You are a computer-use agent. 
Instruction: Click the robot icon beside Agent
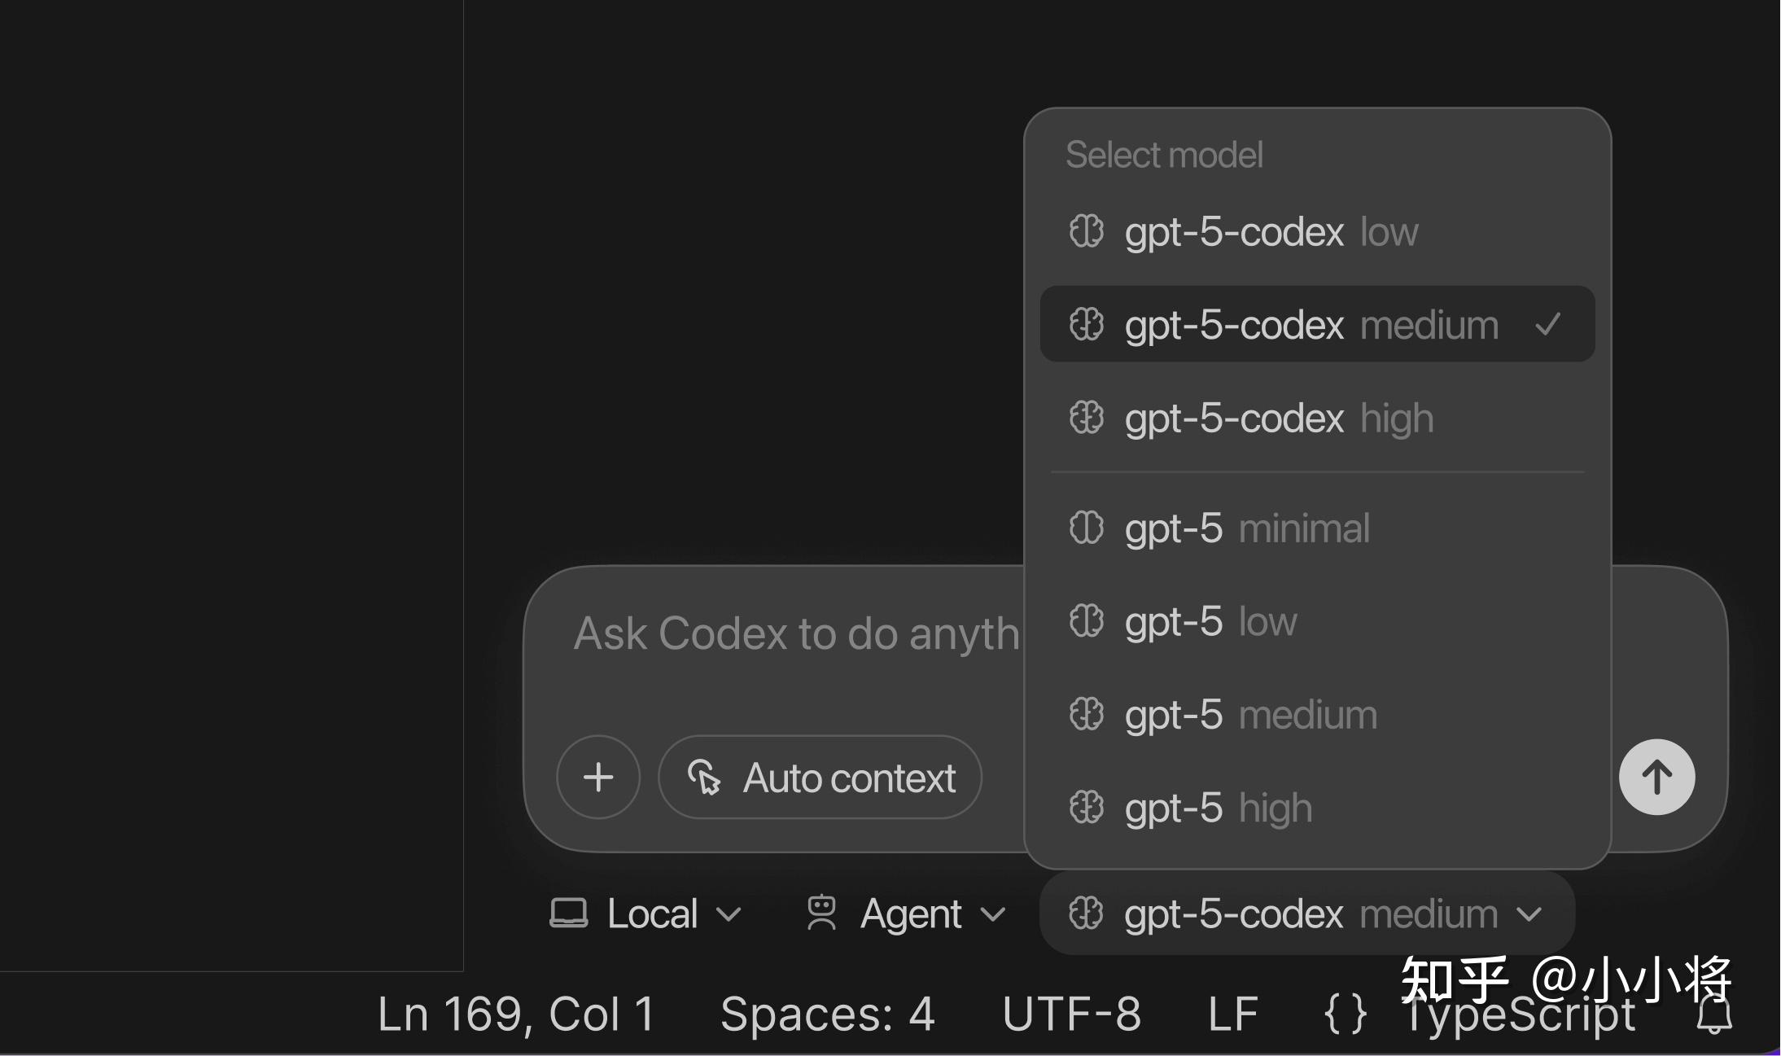tap(821, 913)
